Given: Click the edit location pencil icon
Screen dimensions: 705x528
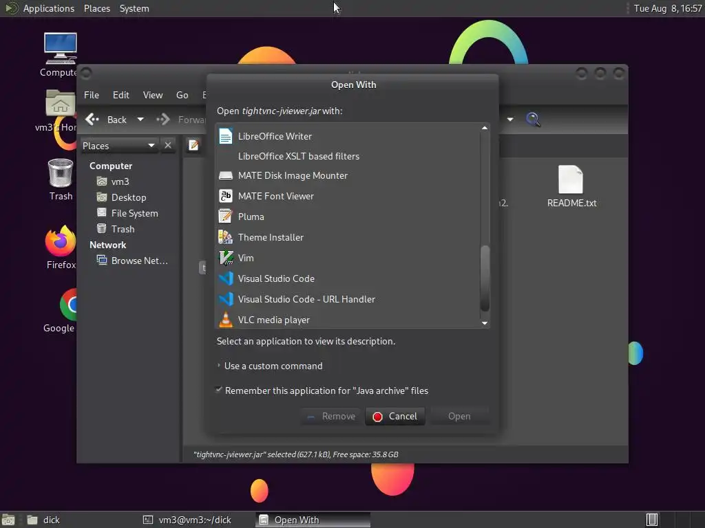Looking at the screenshot, I should click(193, 145).
